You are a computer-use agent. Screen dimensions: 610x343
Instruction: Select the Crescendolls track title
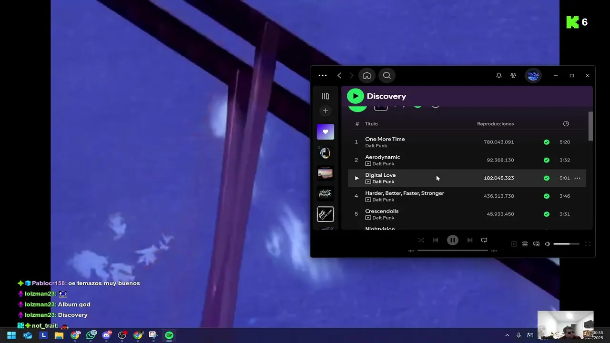(x=382, y=212)
